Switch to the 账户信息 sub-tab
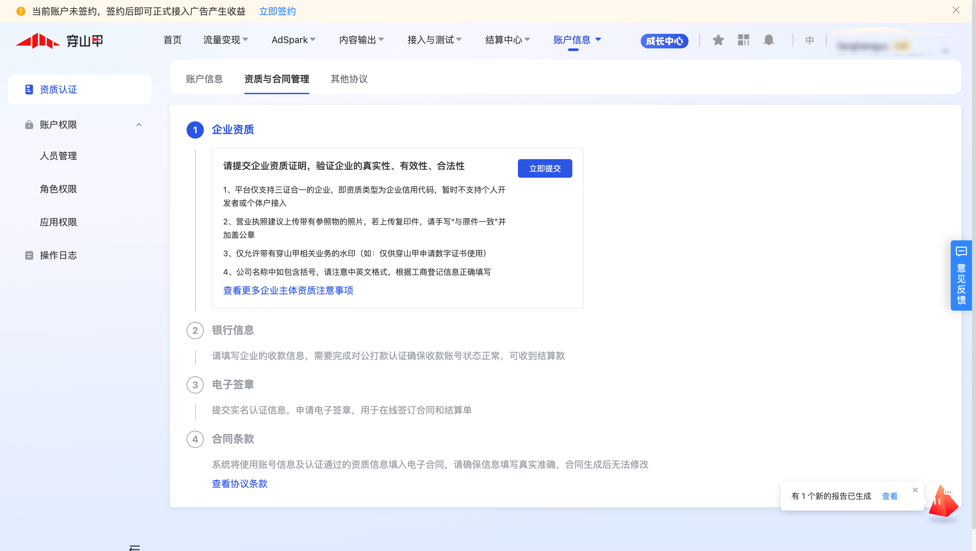 point(204,79)
